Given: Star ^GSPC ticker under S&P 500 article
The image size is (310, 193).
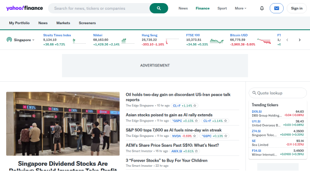Looking at the screenshot, I should click(226, 136).
